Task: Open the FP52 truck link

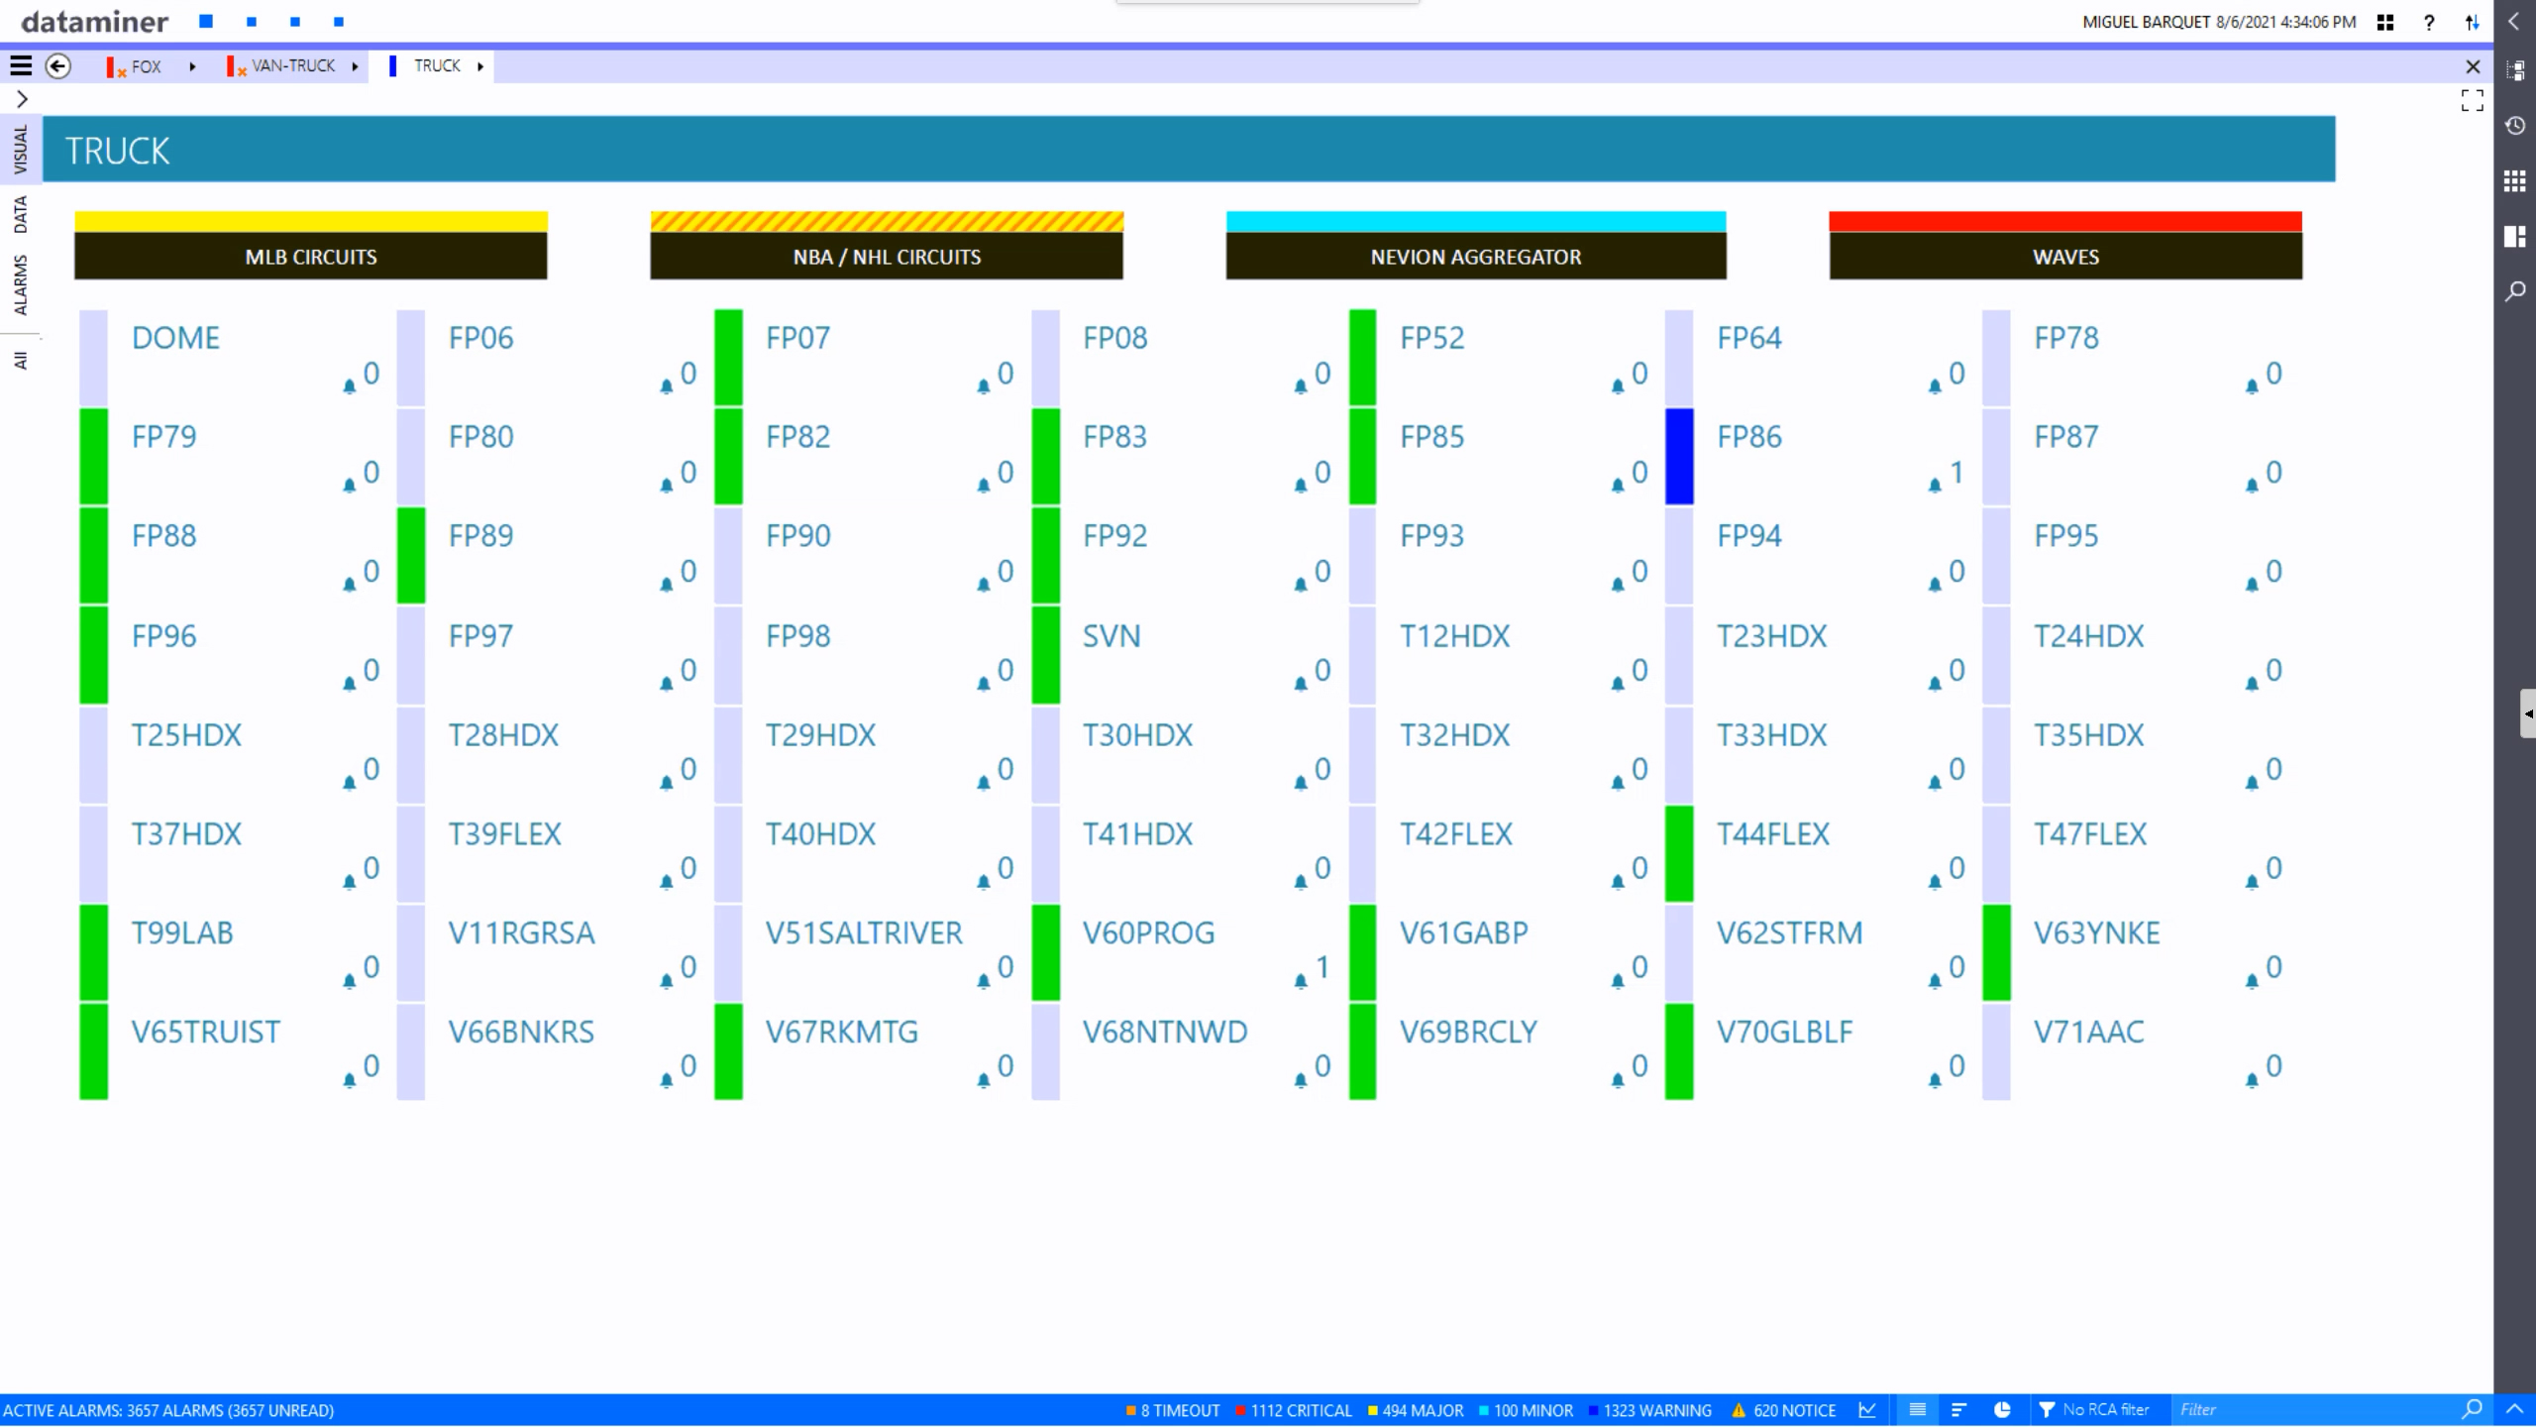Action: point(1431,338)
